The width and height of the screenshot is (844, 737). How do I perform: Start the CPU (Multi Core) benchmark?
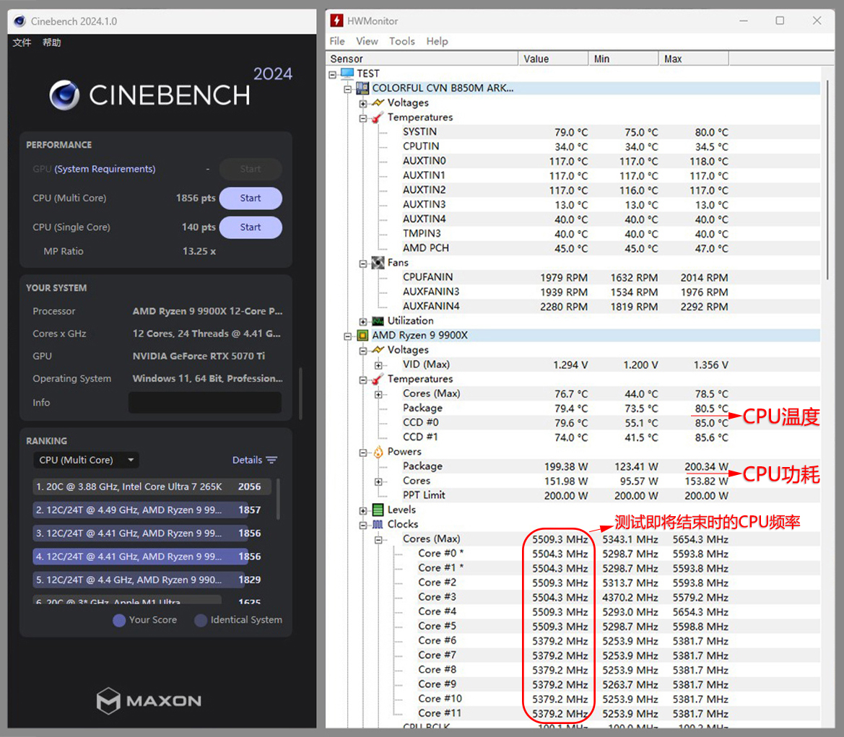pyautogui.click(x=251, y=198)
